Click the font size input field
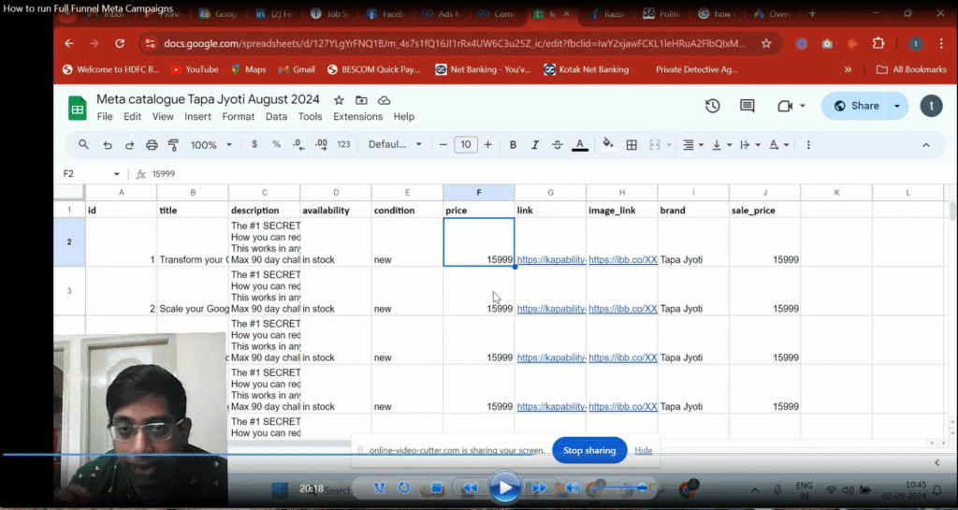958x510 pixels. (x=465, y=145)
